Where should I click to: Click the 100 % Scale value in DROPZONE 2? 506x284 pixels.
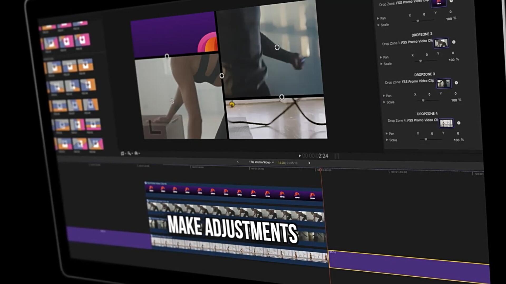click(x=454, y=60)
